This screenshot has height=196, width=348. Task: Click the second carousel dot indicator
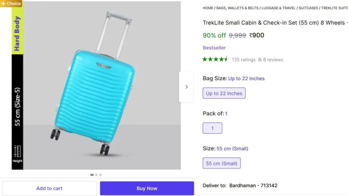coord(96,175)
